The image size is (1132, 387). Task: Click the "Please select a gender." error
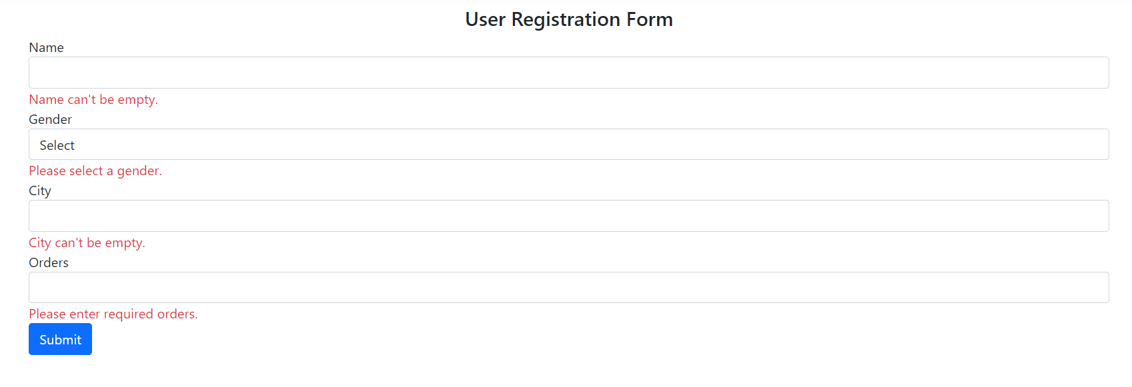pos(95,171)
